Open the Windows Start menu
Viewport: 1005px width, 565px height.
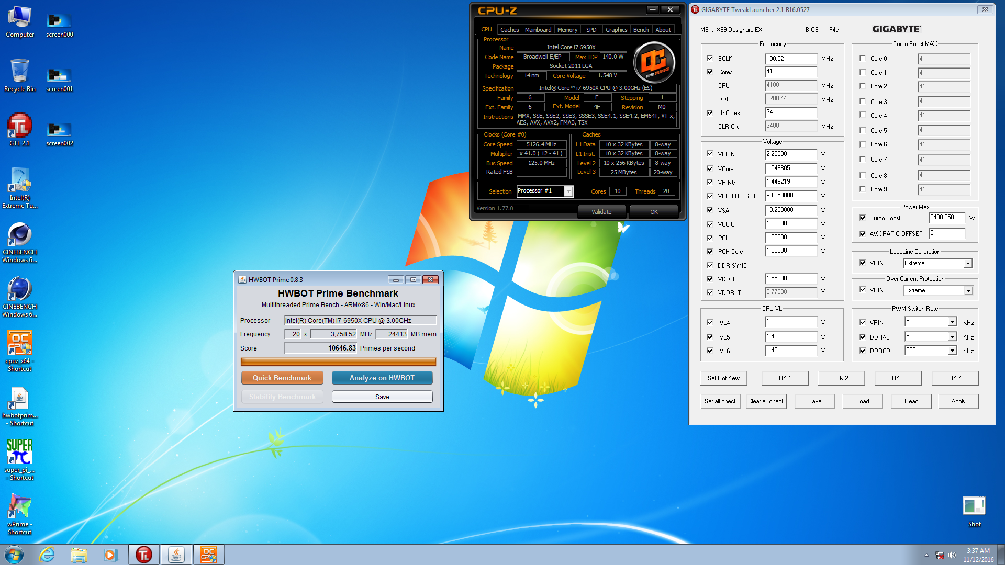[14, 555]
